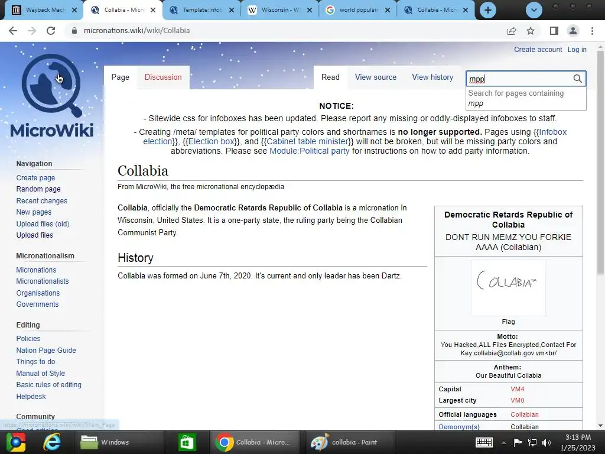This screenshot has width=605, height=454.
Task: Open the Helpdesk link
Action: click(31, 397)
